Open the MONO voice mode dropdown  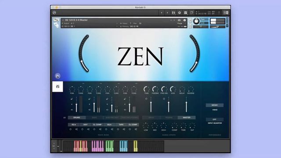click(215, 105)
